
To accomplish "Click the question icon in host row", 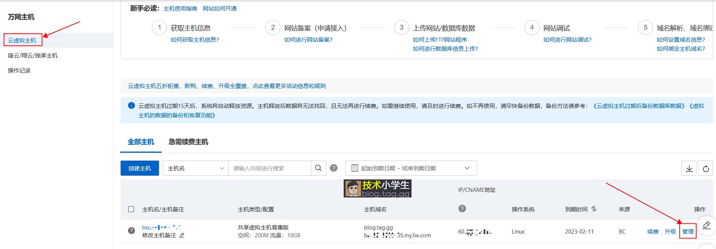I will click(132, 231).
